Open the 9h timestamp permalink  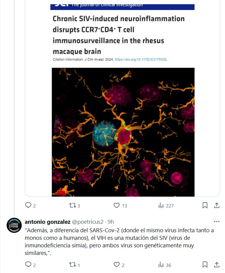click(111, 222)
